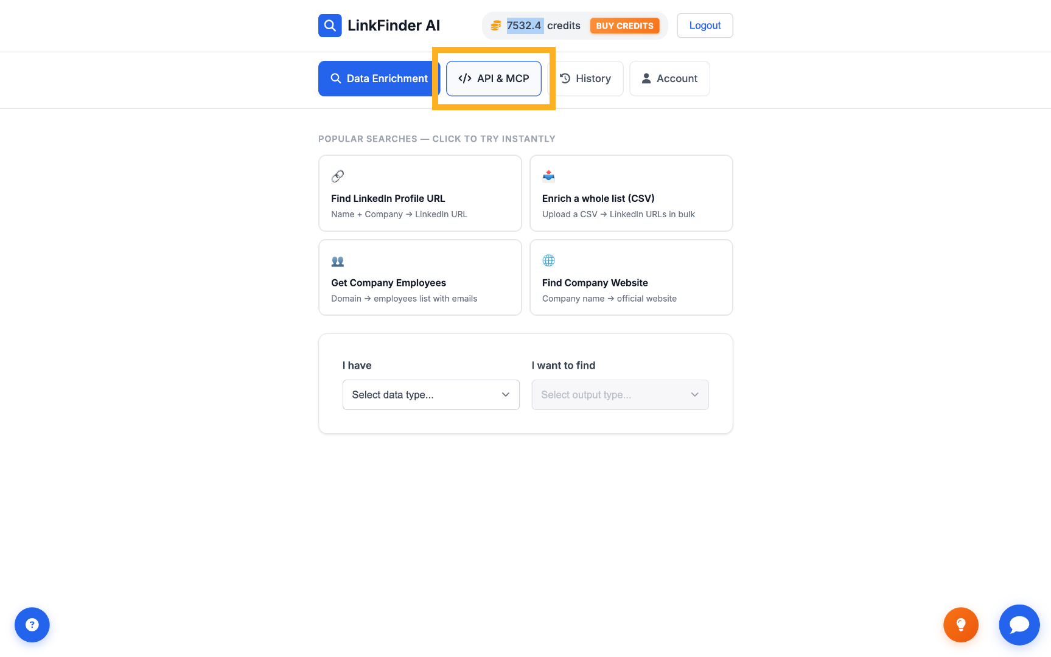Click the History clock icon
The image size is (1051, 657).
[565, 78]
